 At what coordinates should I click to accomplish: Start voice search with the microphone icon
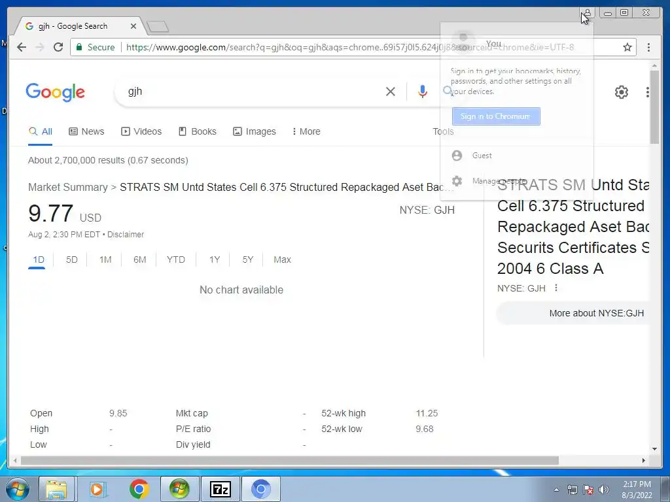[422, 92]
